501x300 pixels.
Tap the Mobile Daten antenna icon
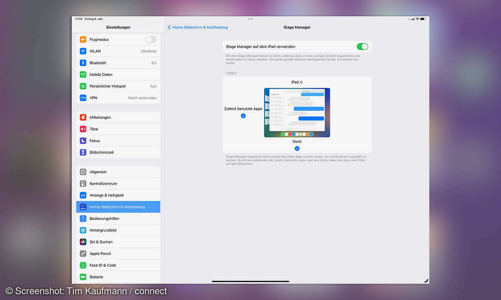pyautogui.click(x=83, y=75)
